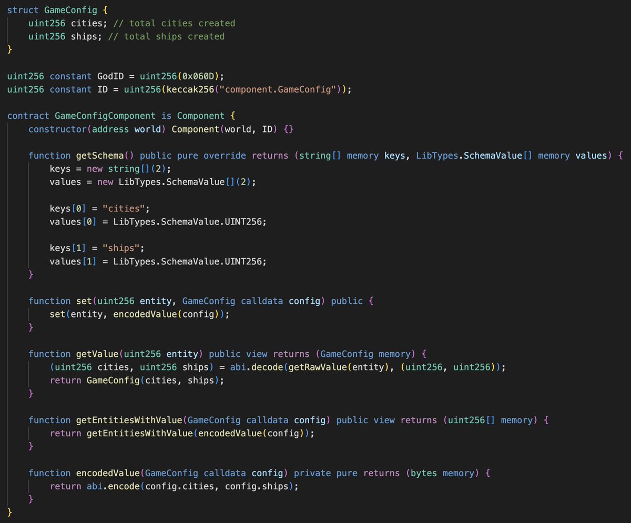Click the 'constructor' keyword
The image size is (631, 523).
[x=57, y=129]
